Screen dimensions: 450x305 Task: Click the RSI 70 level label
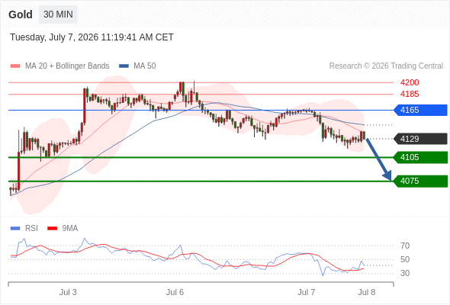(x=405, y=246)
